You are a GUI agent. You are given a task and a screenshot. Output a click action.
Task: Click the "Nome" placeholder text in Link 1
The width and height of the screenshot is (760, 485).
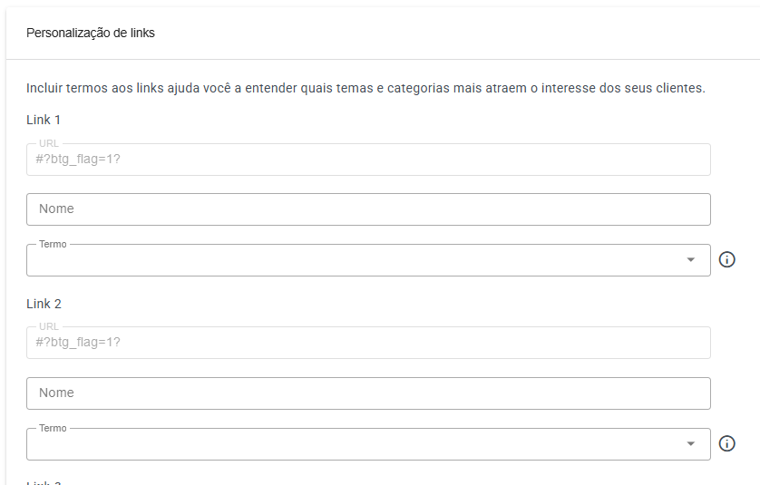tap(56, 209)
